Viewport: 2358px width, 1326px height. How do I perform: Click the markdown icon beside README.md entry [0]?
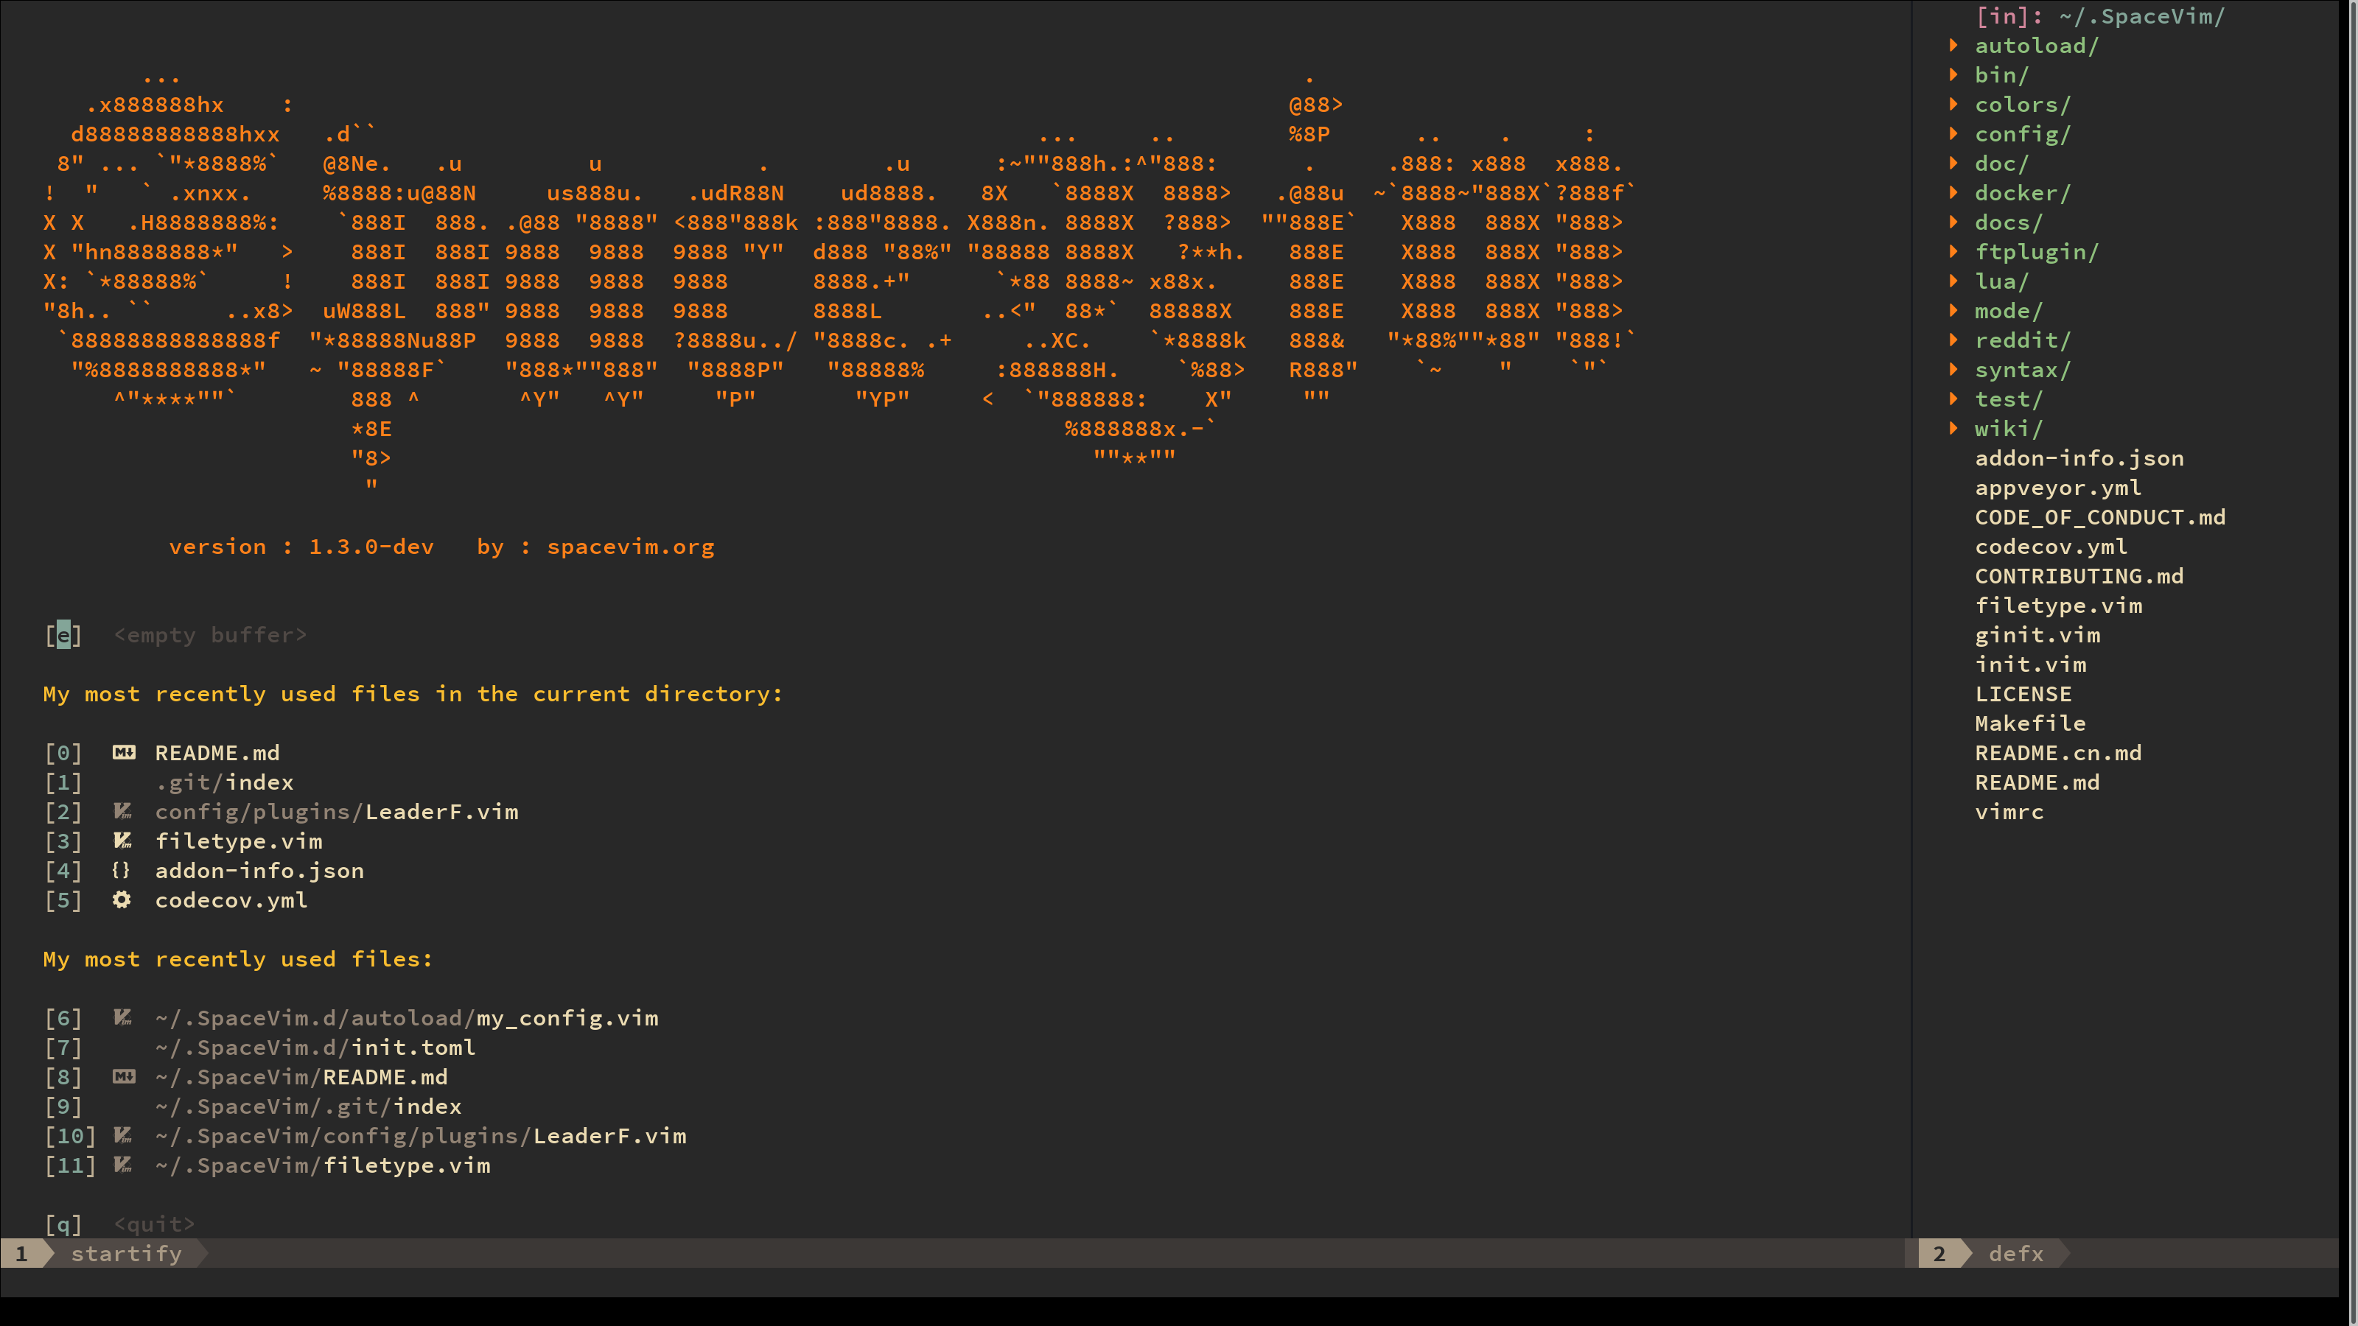coord(124,752)
